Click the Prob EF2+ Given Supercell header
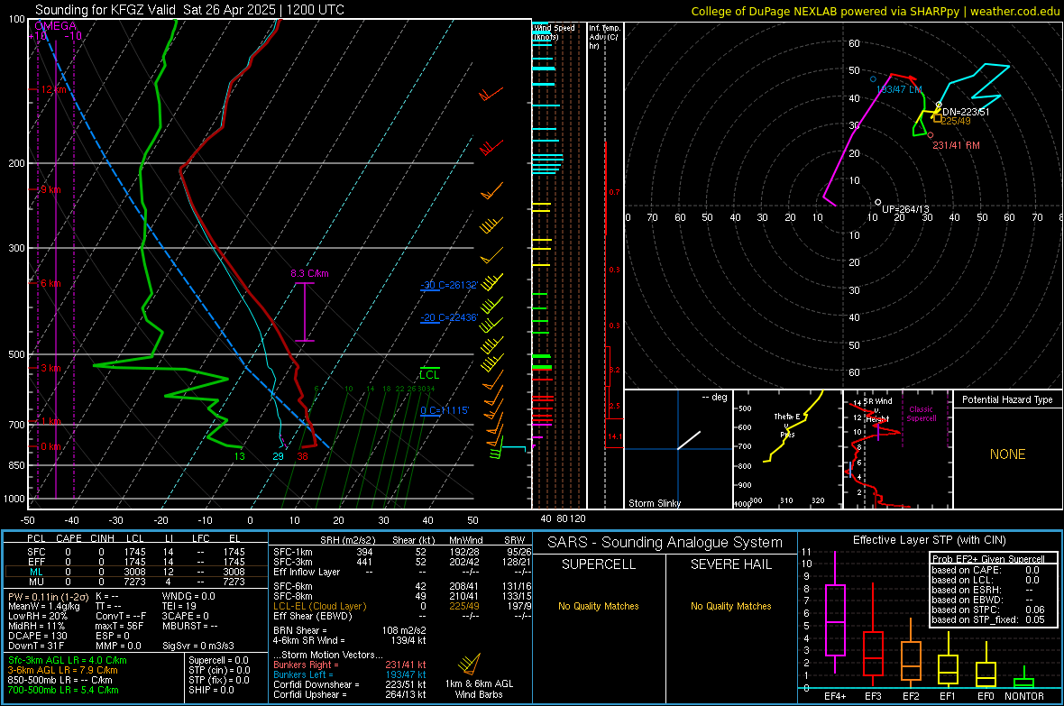Screen dimensions: 1064x706 (988, 559)
